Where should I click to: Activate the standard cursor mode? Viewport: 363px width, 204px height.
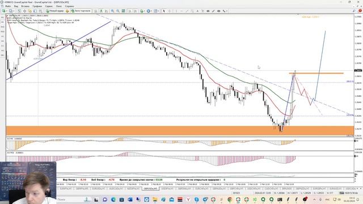(164, 11)
